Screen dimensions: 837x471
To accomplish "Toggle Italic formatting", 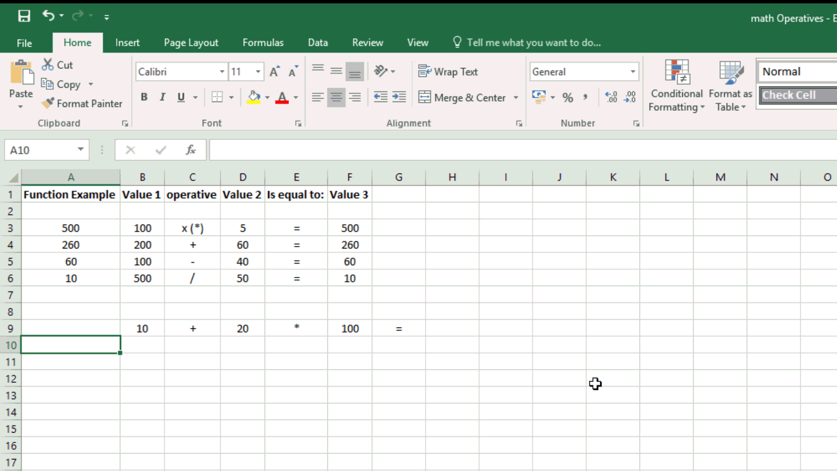I will pyautogui.click(x=162, y=97).
